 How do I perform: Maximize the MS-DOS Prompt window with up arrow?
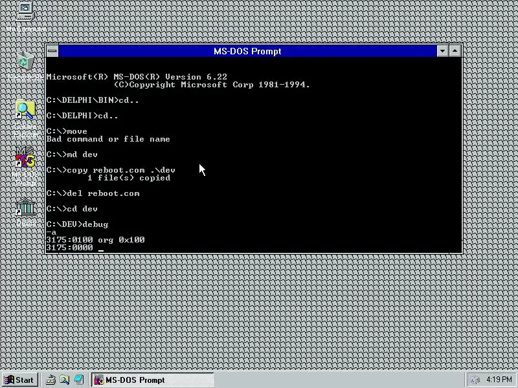point(455,51)
